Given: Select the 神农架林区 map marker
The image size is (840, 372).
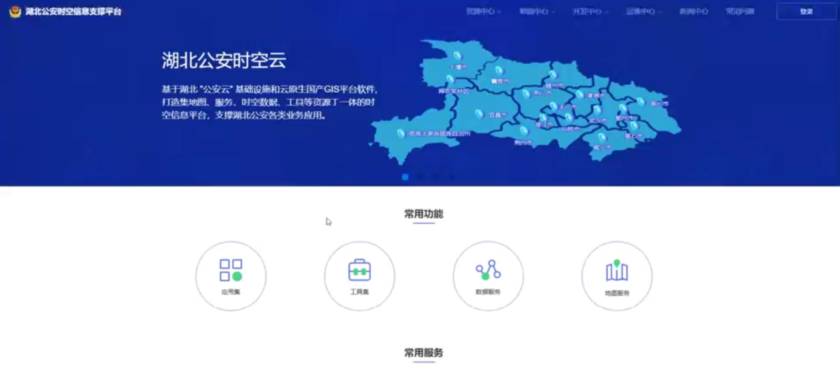Looking at the screenshot, I should point(451,80).
